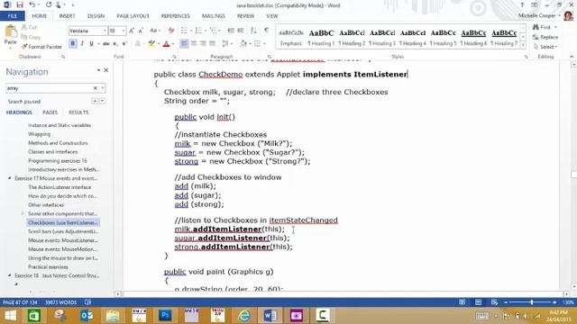Switch to Read Mode view in status bar
The width and height of the screenshot is (577, 324).
pos(463,302)
